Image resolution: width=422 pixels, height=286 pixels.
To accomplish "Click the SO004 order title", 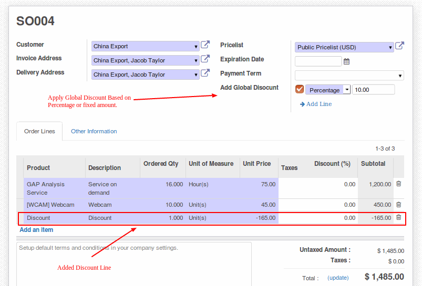I will [x=35, y=21].
